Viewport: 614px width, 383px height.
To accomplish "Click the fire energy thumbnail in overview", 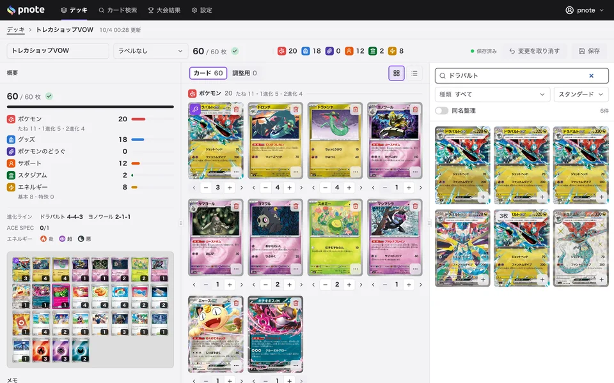I will (x=41, y=350).
